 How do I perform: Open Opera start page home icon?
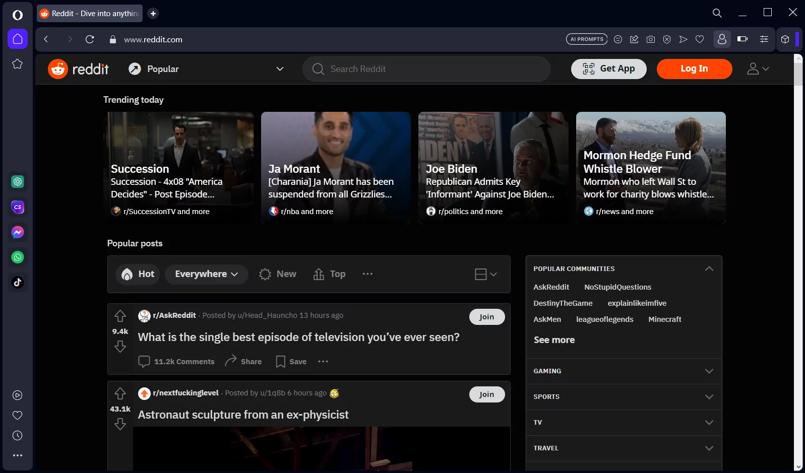click(x=18, y=39)
